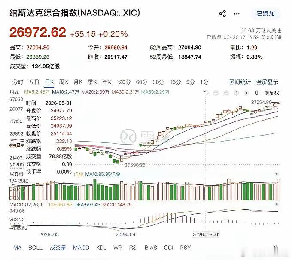292x260 pixels.
Task: Click the 成交量 value 124.05亿股
Action: [46, 66]
